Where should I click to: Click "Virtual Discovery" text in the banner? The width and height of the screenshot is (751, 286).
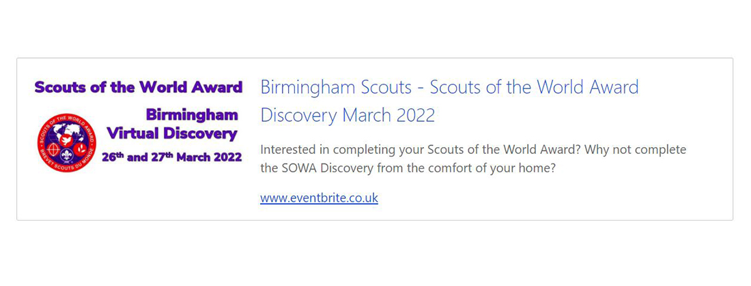click(172, 133)
